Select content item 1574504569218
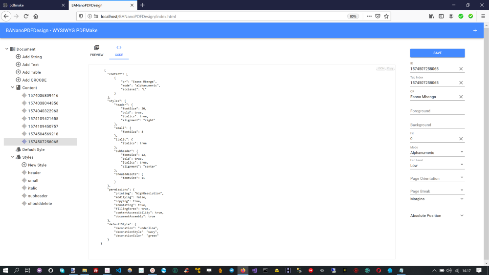The height and width of the screenshot is (275, 489). [x=43, y=134]
